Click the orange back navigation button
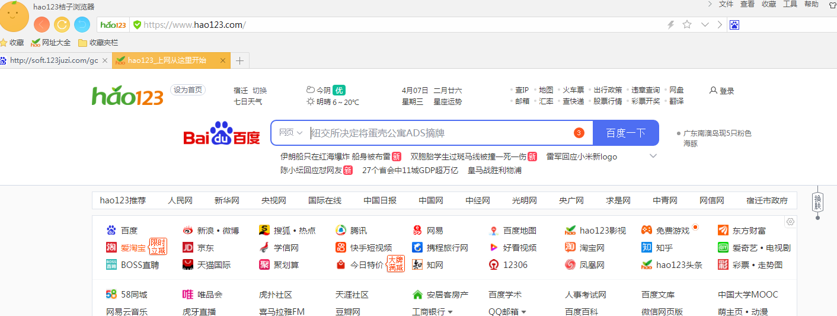The height and width of the screenshot is (316, 837). (41, 24)
